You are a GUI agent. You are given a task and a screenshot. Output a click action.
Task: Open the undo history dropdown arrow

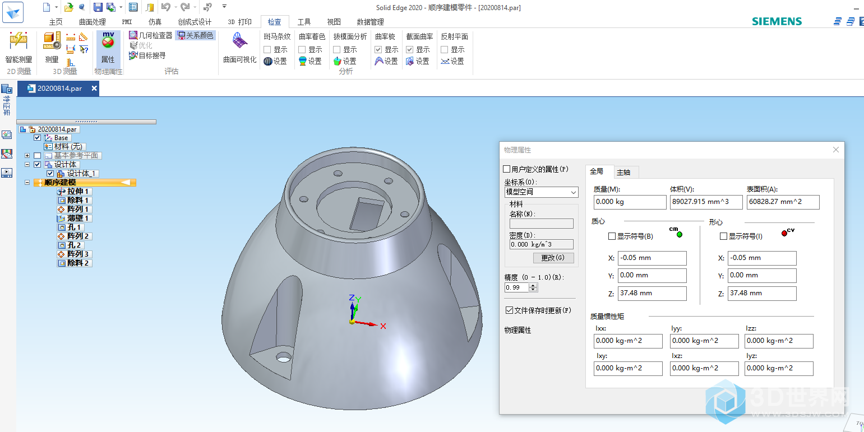coord(175,7)
